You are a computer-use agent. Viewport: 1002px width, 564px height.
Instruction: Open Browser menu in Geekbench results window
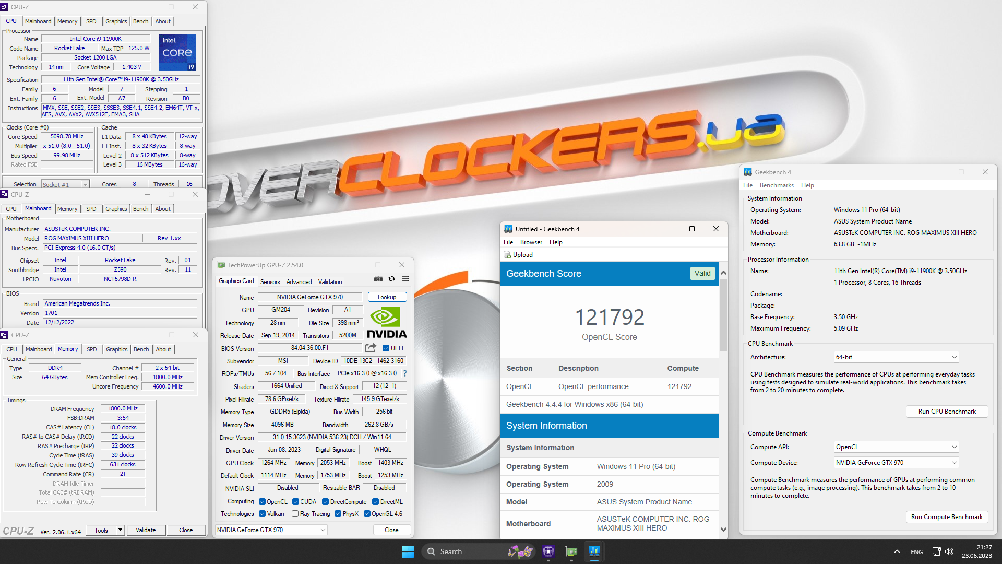(531, 242)
